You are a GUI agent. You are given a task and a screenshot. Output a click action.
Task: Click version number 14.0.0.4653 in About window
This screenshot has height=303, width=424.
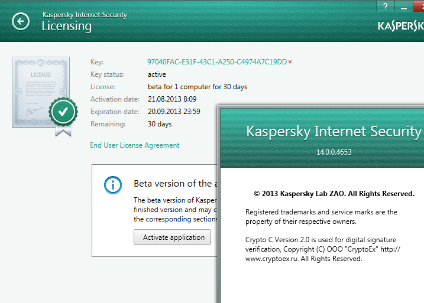coord(334,152)
